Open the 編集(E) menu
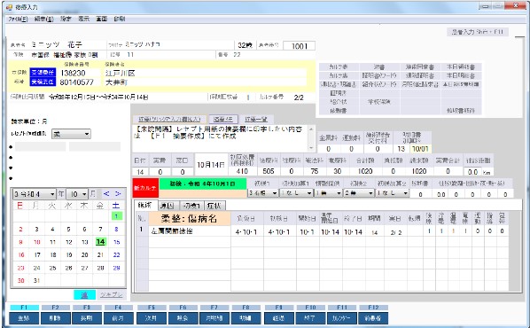Screen dimensions: 530x328 point(44,19)
